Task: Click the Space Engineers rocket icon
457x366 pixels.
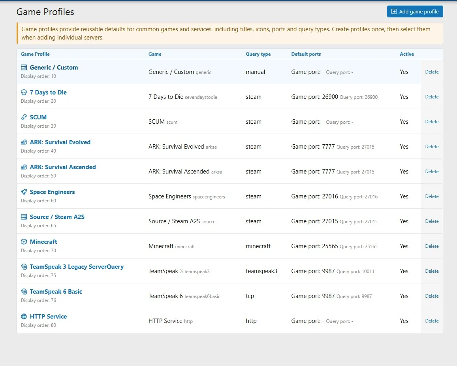Action: click(x=24, y=192)
